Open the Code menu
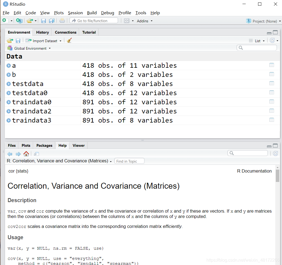Screen dimensions: 282x265 pyautogui.click(x=31, y=13)
